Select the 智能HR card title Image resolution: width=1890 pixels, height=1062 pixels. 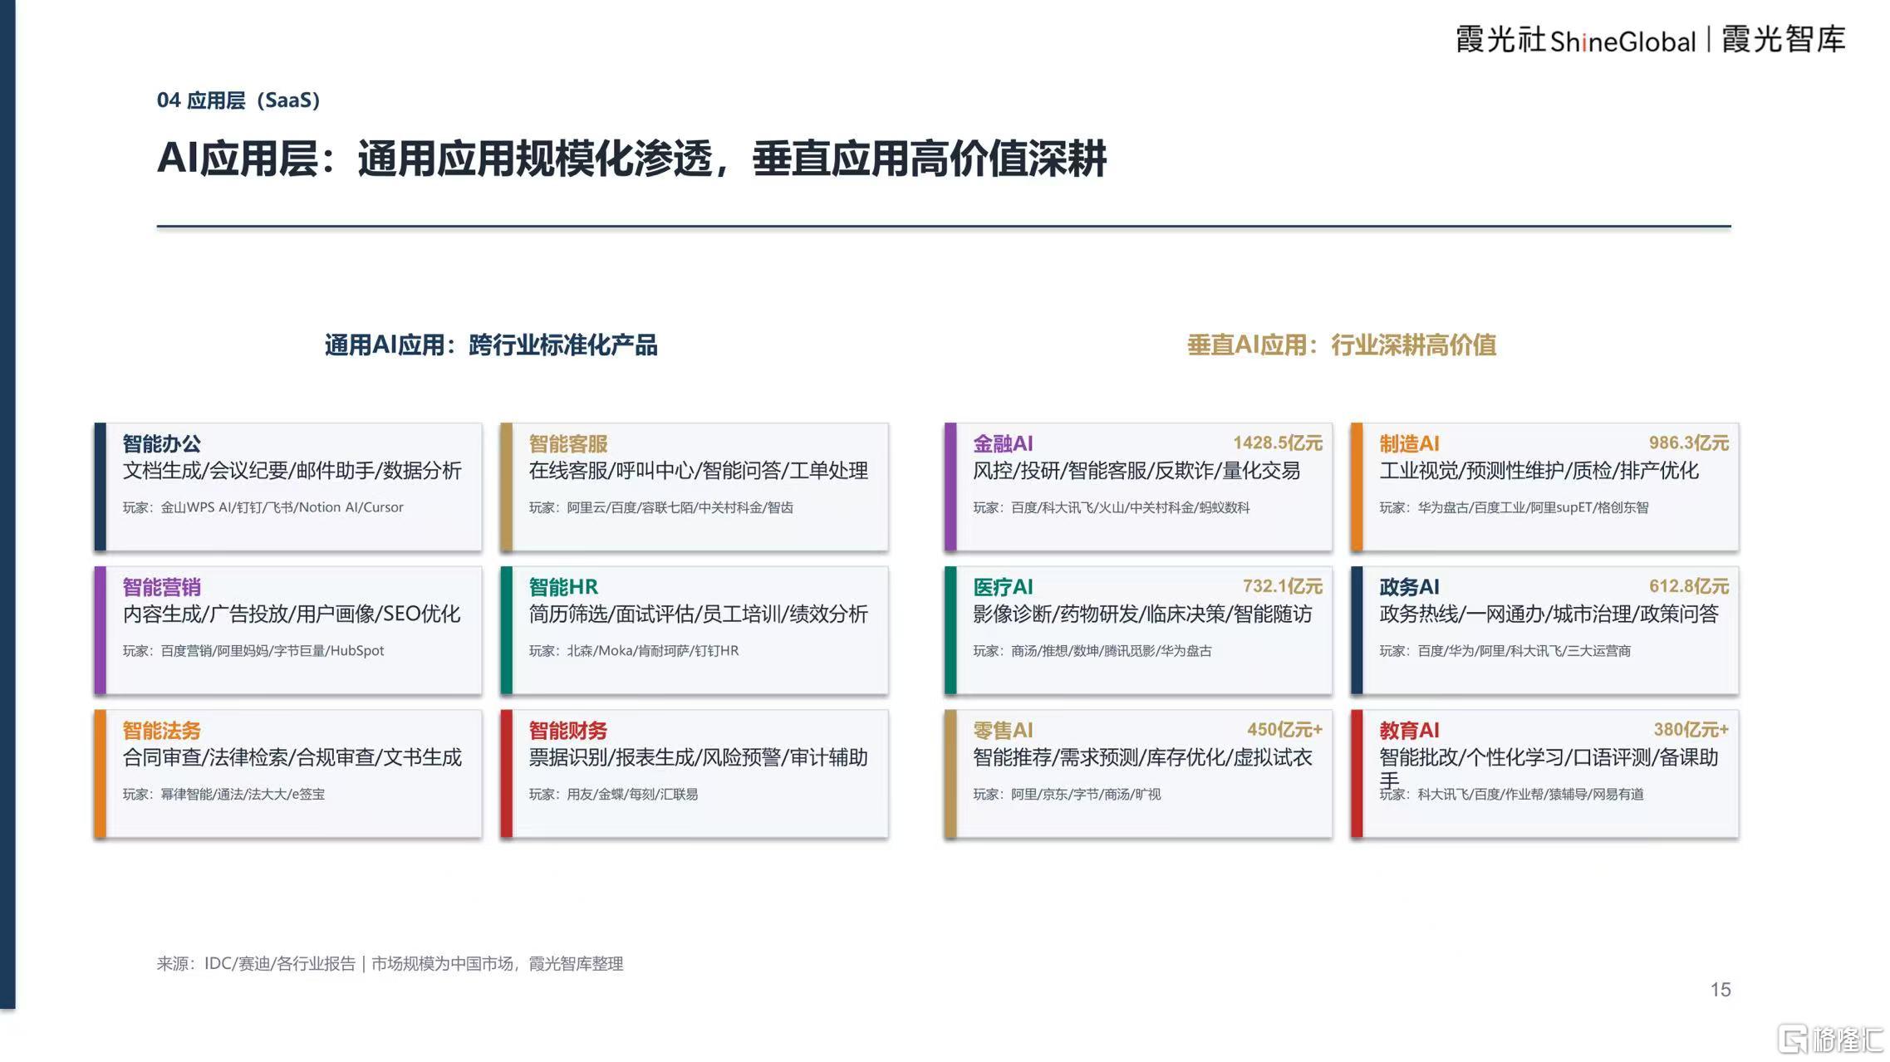pyautogui.click(x=563, y=587)
